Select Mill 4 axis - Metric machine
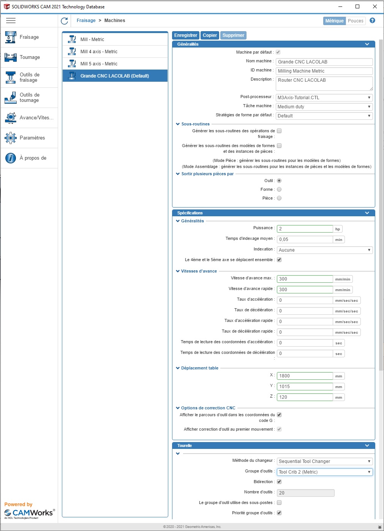 click(x=115, y=51)
